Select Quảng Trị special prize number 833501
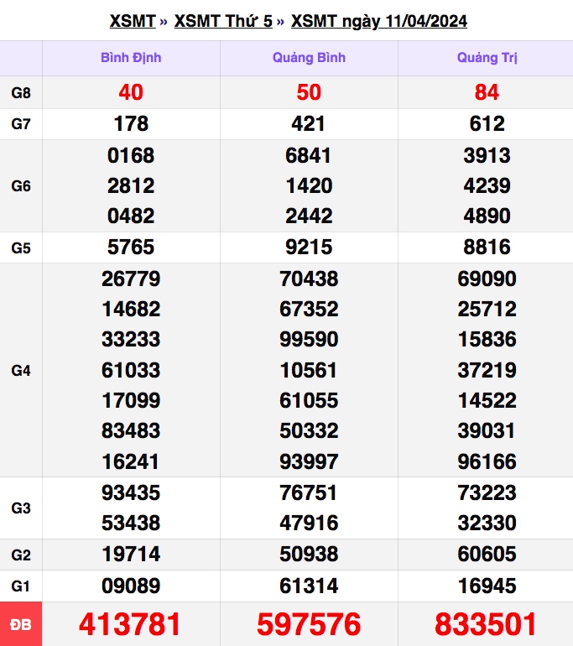The height and width of the screenshot is (646, 573). (487, 624)
